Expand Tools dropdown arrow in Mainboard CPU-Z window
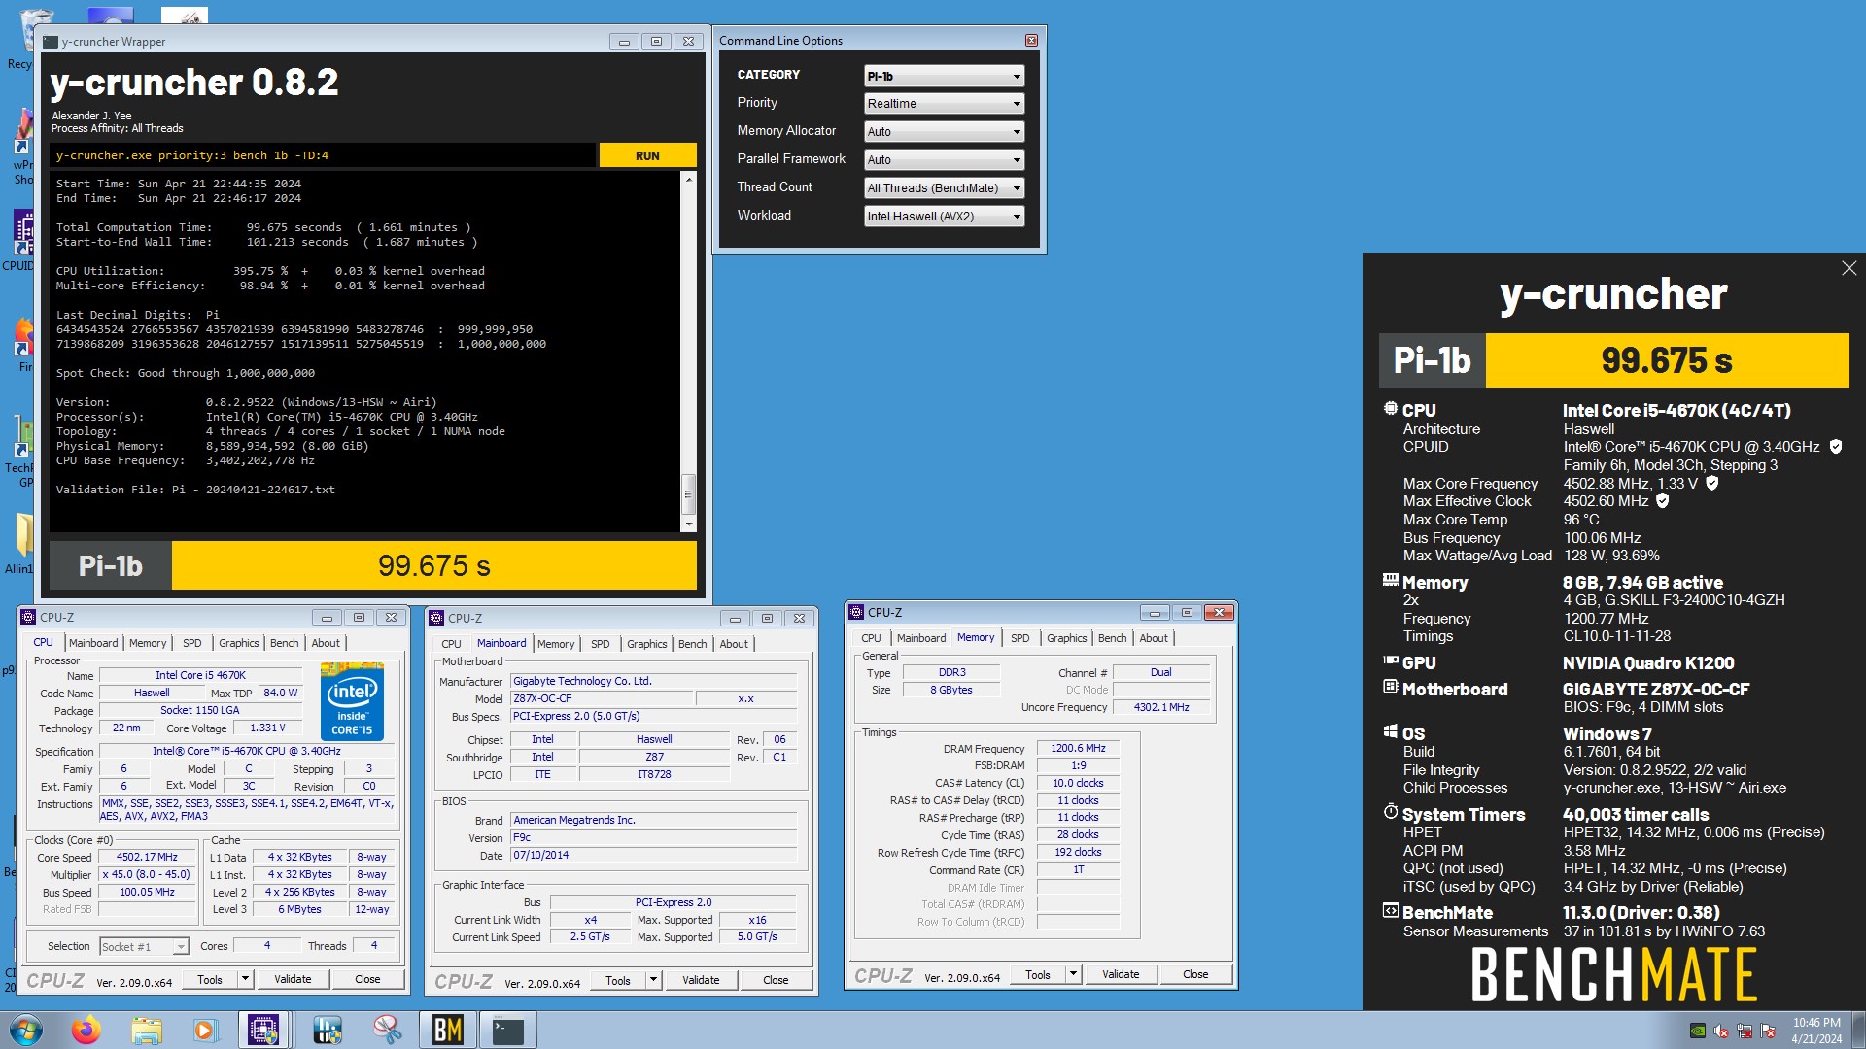The width and height of the screenshot is (1866, 1049). [654, 980]
